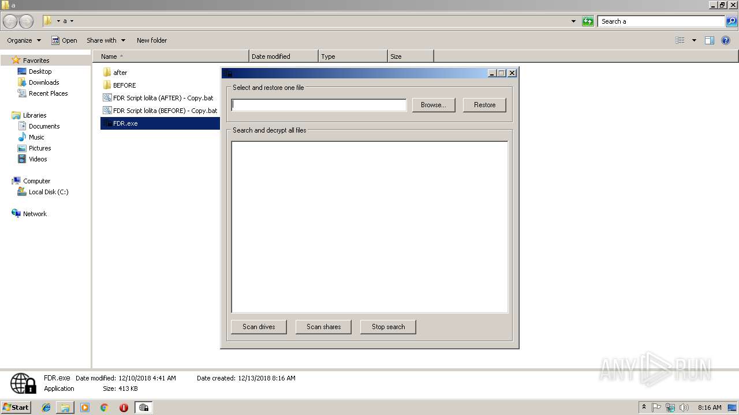The height and width of the screenshot is (415, 739).
Task: Sort by Name column header
Action: coord(171,56)
